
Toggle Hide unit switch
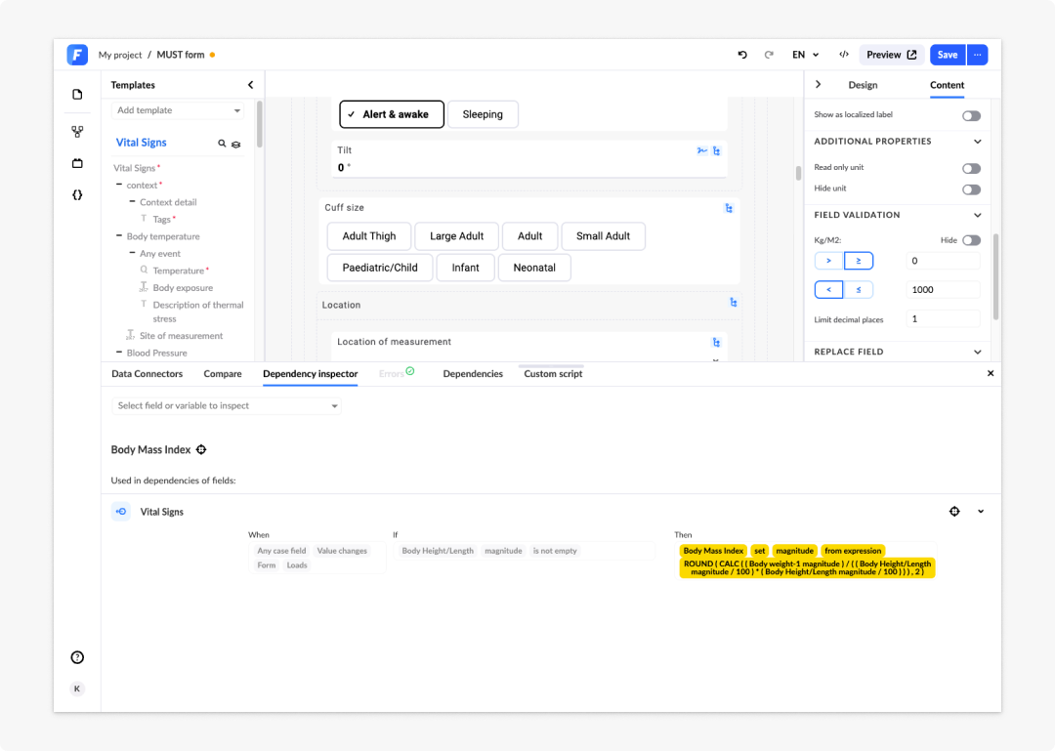pyautogui.click(x=971, y=189)
